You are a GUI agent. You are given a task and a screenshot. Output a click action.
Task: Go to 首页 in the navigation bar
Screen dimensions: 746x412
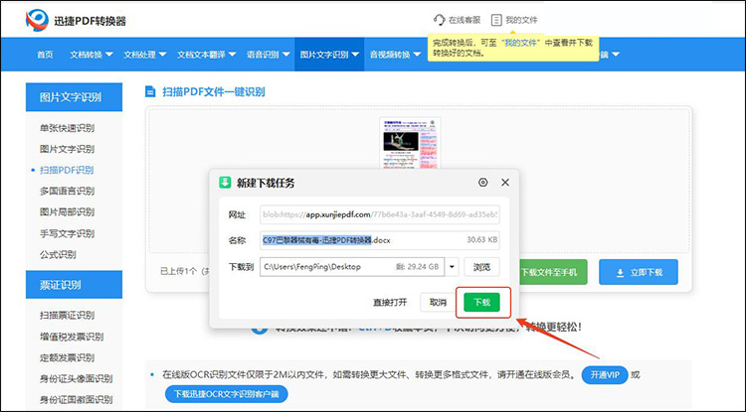[x=45, y=55]
